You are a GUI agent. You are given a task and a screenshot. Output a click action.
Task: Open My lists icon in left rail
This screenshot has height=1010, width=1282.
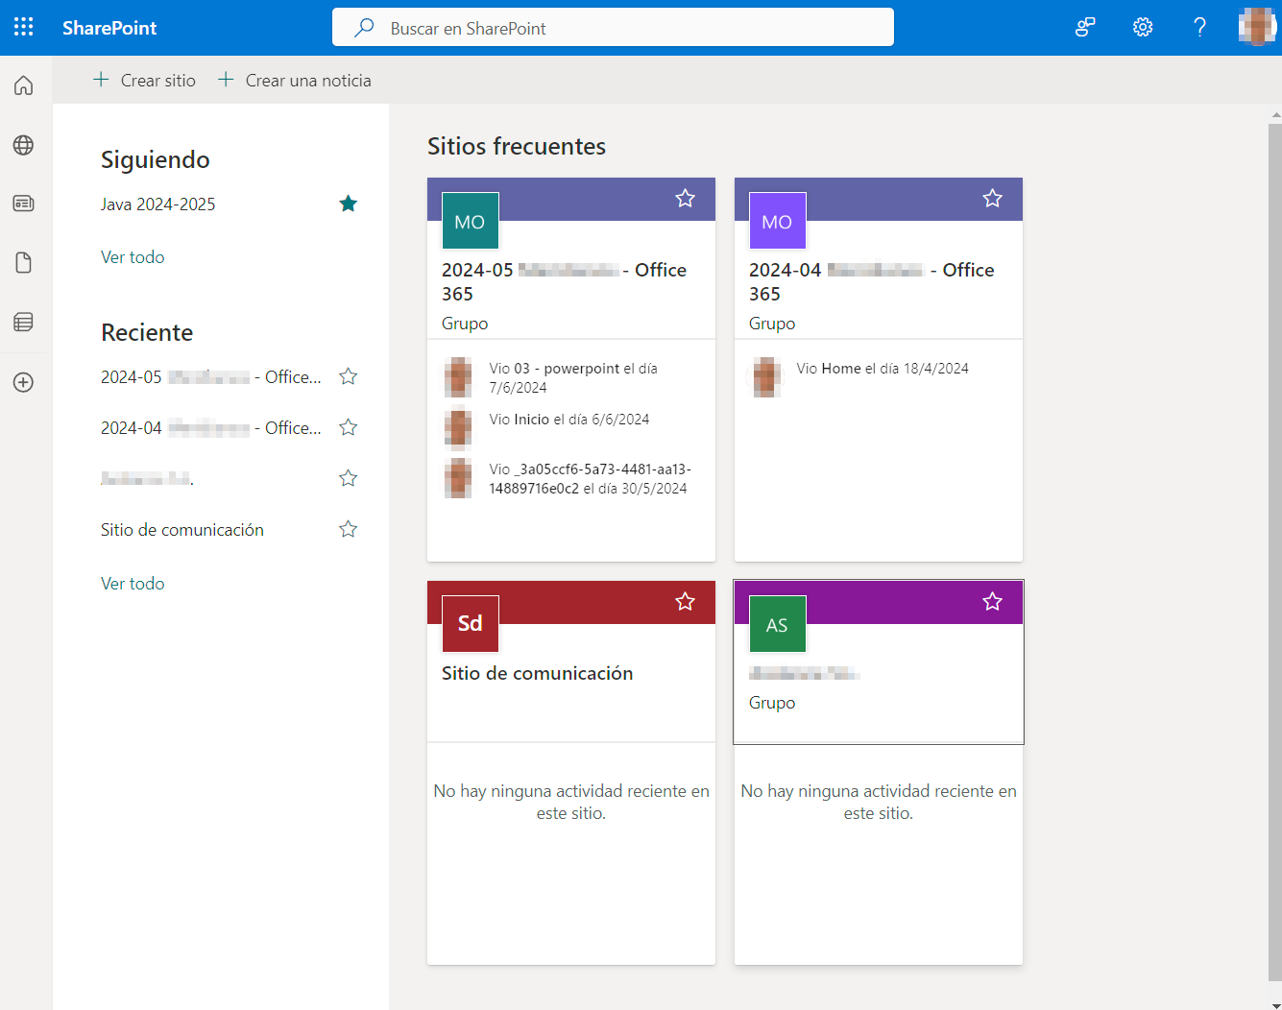point(24,323)
